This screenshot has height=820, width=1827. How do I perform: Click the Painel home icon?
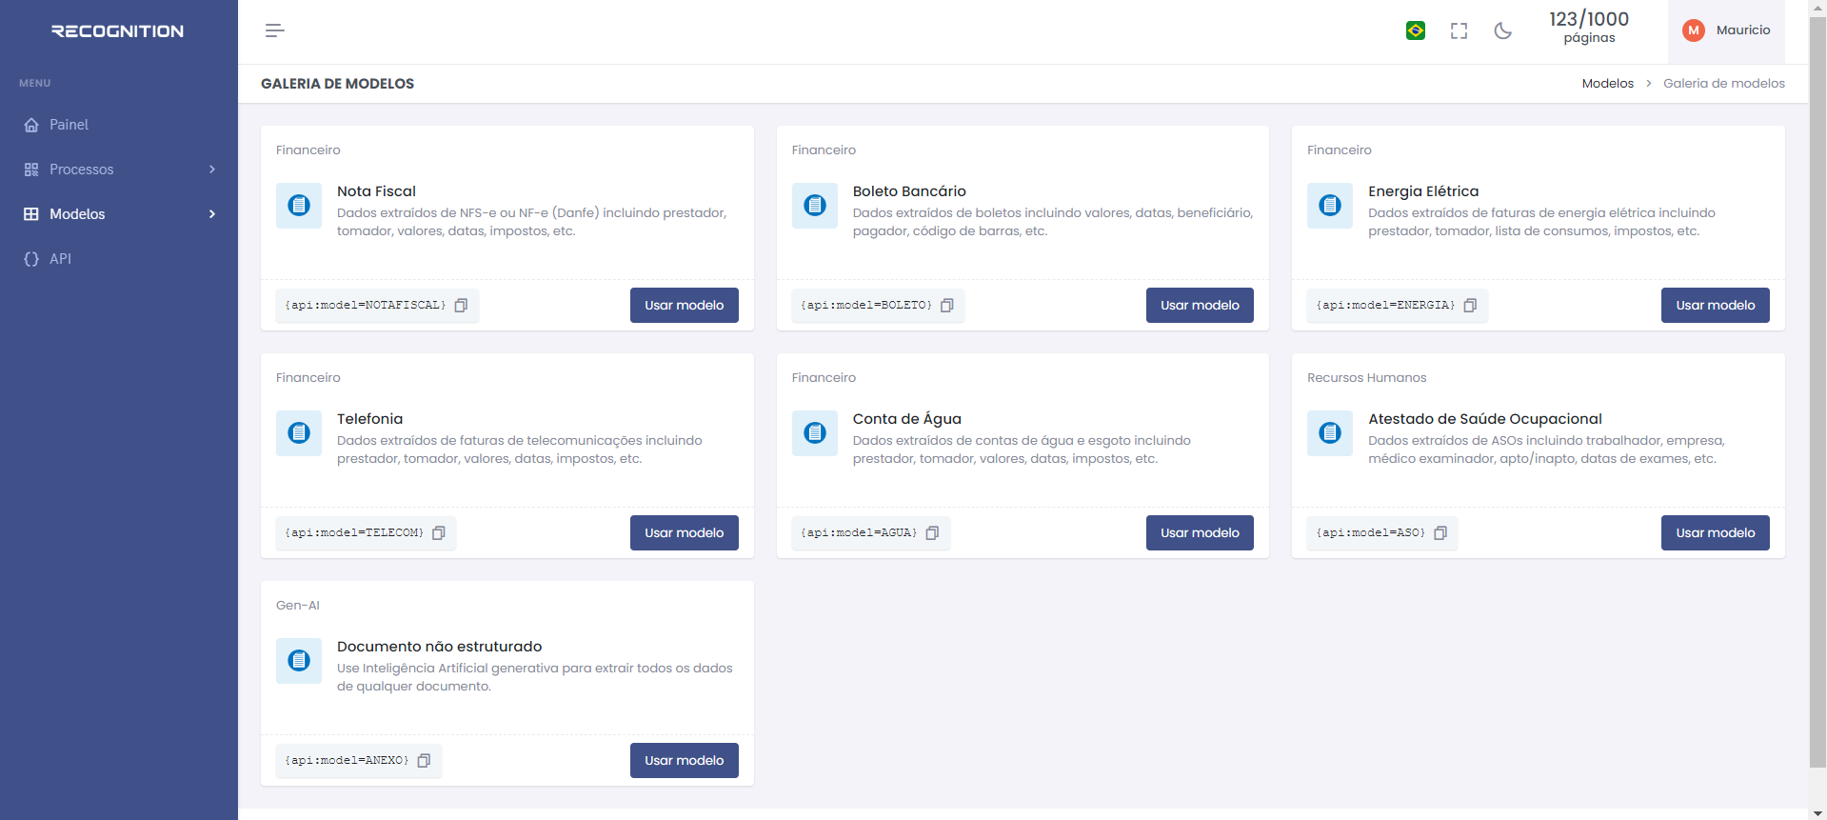[x=31, y=125]
